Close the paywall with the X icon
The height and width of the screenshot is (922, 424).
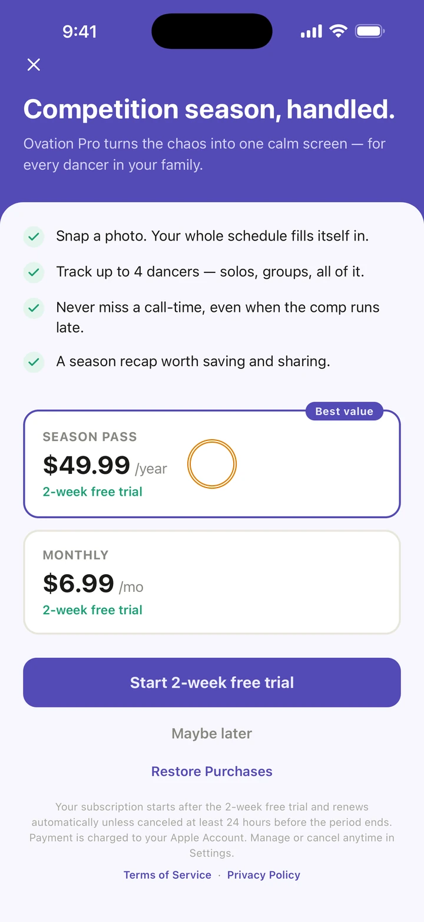34,65
